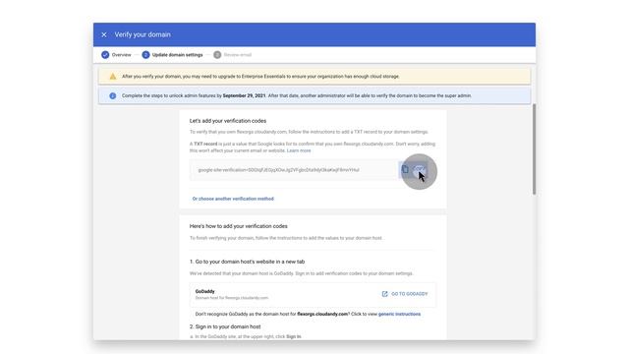Select the google-site-verification code field
629x354 pixels.
point(294,170)
